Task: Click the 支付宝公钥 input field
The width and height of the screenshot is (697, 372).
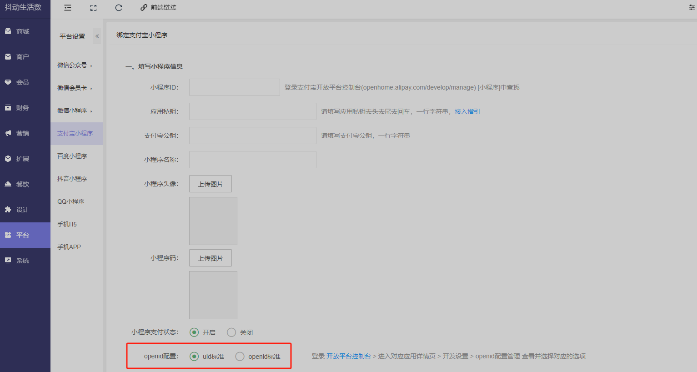Action: click(253, 136)
